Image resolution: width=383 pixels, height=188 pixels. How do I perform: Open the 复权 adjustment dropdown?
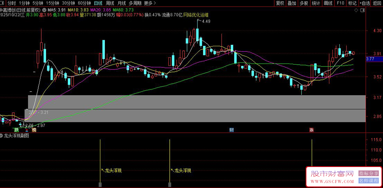[280, 3]
